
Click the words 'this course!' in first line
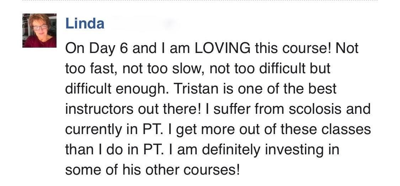point(293,48)
